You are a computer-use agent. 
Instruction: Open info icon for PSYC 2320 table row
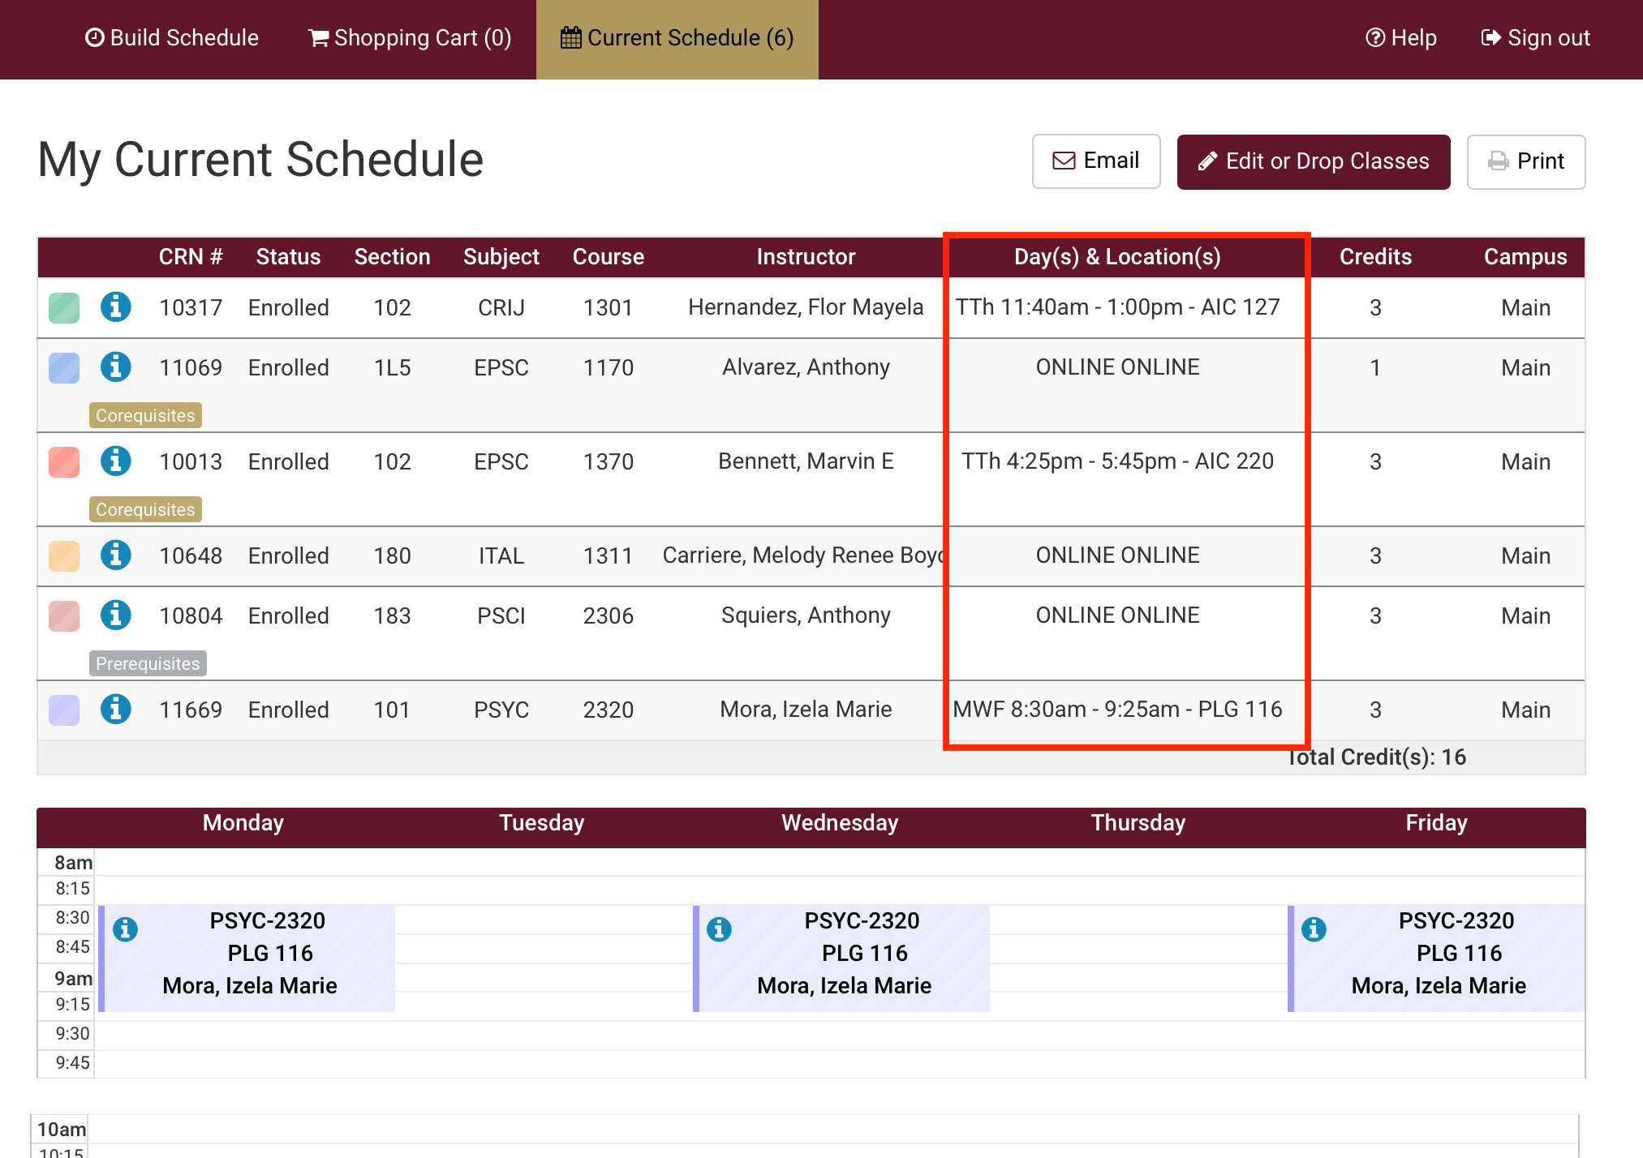point(115,710)
